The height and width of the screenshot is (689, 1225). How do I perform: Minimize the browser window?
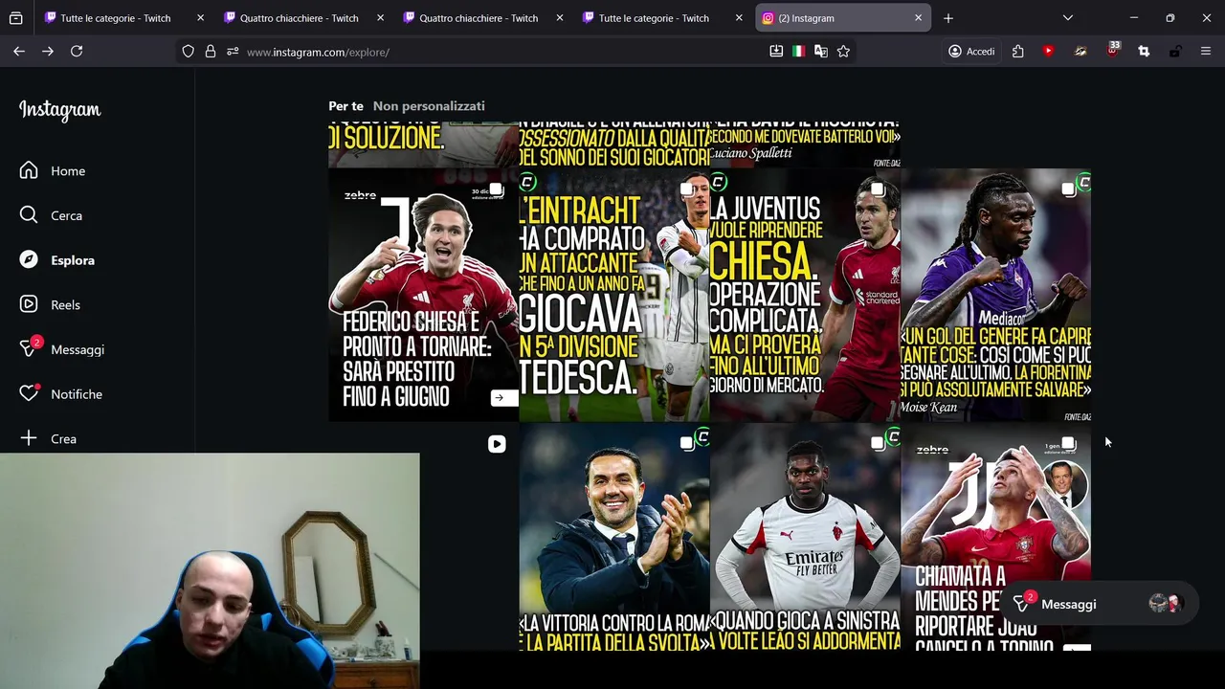(1134, 18)
